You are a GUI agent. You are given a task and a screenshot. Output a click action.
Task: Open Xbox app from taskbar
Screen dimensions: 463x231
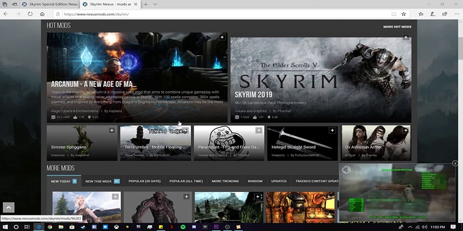[x=116, y=227]
